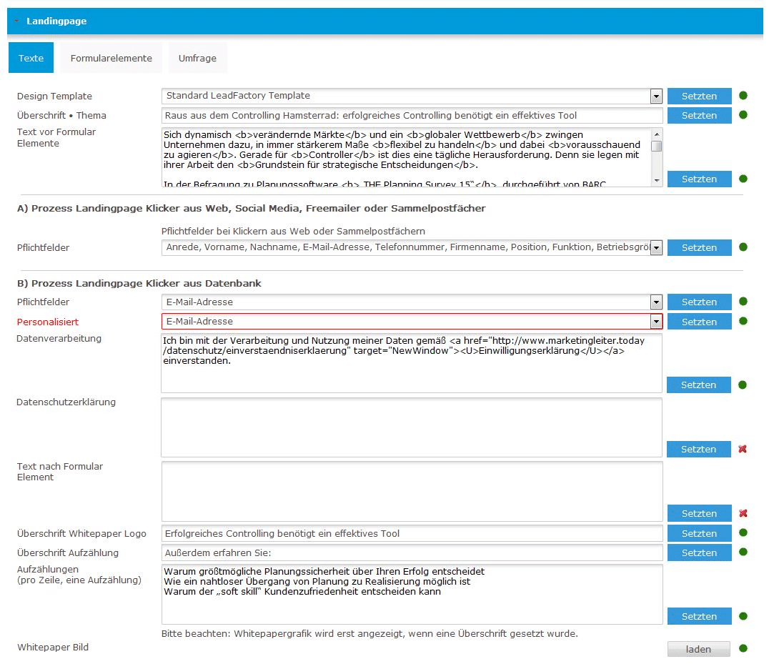Viewport: 774px width, 669px height.
Task: Open Pflichtfelder dropdown in section A
Action: 656,247
